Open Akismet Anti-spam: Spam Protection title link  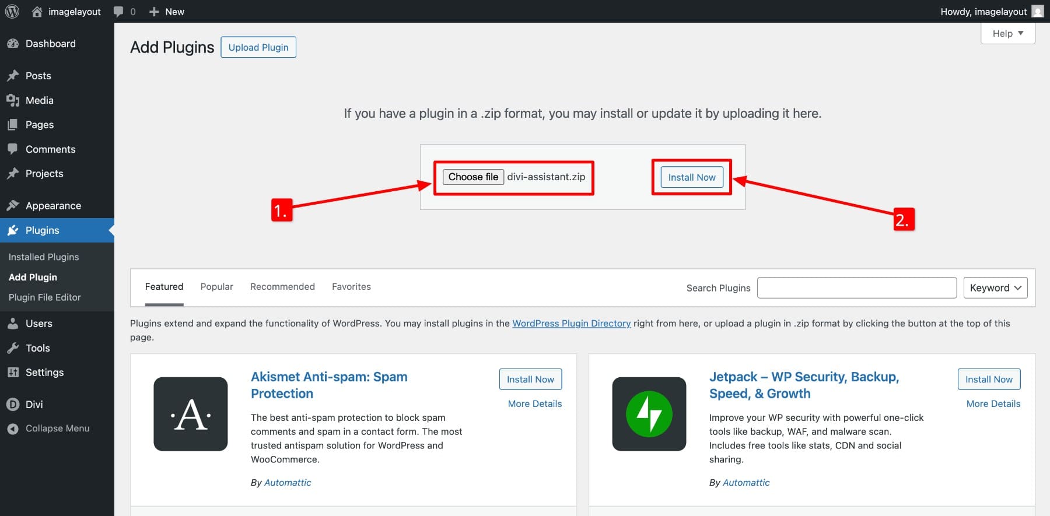(329, 385)
